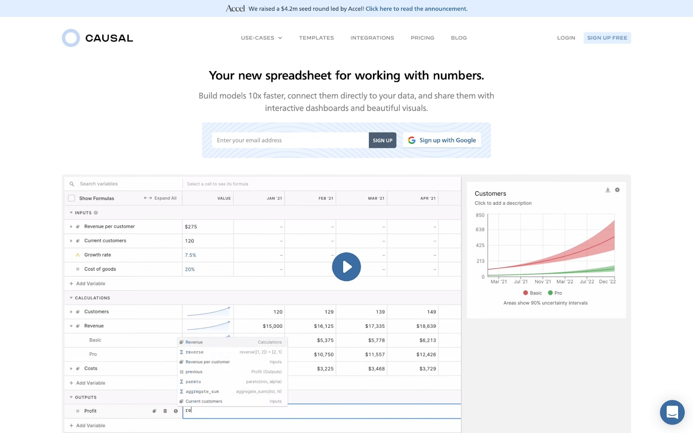Click the hash icon on Profit row
693x433 pixels.
[x=78, y=411]
